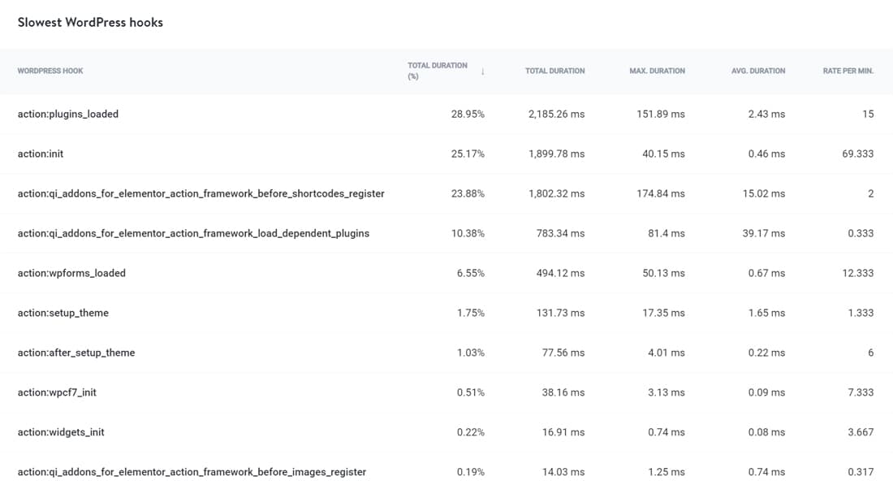Viewport: 893px width, 485px height.
Task: Sort by the TOTAL DURATION column
Action: coord(554,71)
